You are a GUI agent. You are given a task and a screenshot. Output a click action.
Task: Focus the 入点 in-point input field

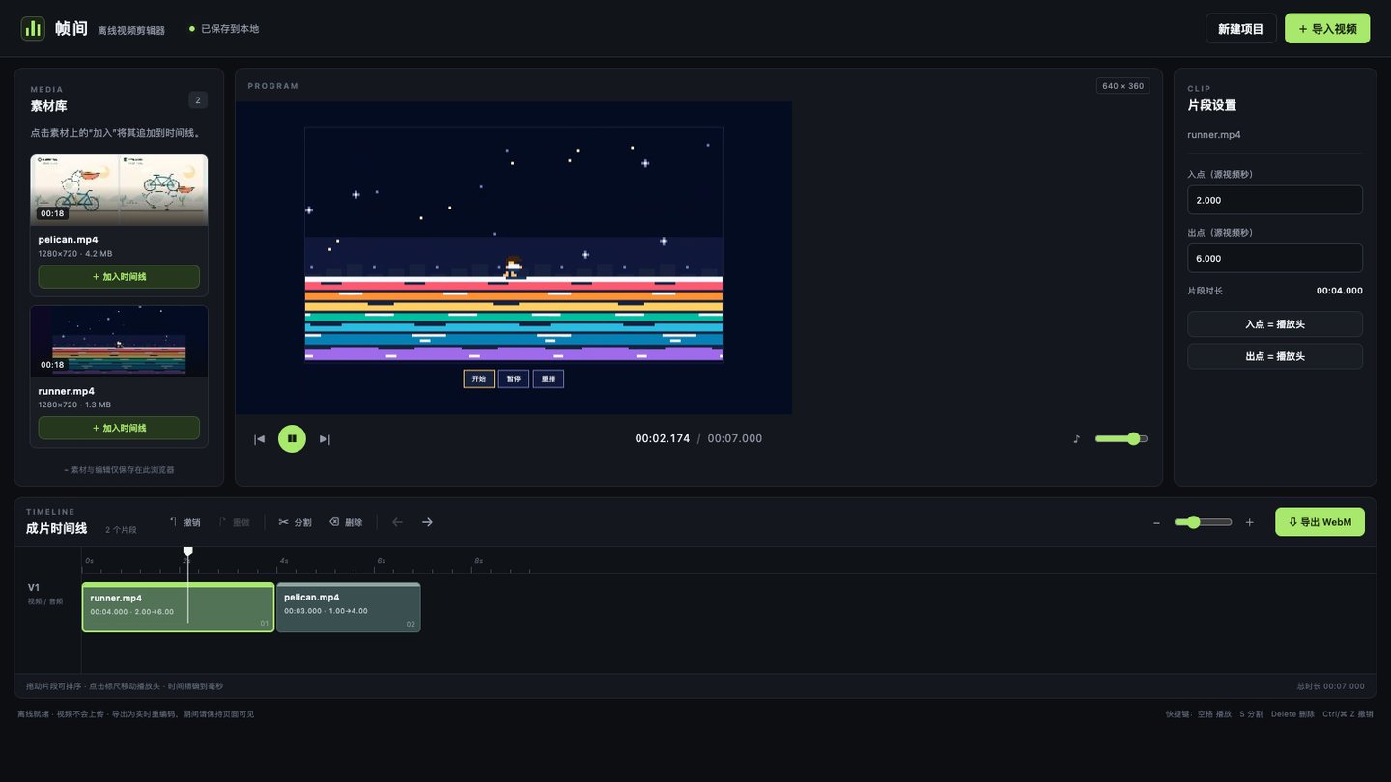click(x=1275, y=200)
